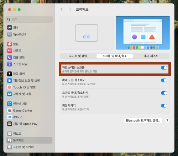Viewport: 178px width, 156px height.
Task: Select 인터넷 계정 at-sign icon
Action: tap(10, 104)
